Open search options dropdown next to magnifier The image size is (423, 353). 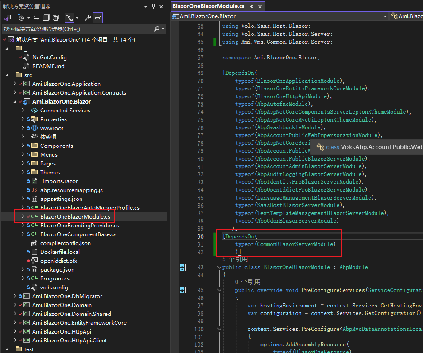click(163, 29)
